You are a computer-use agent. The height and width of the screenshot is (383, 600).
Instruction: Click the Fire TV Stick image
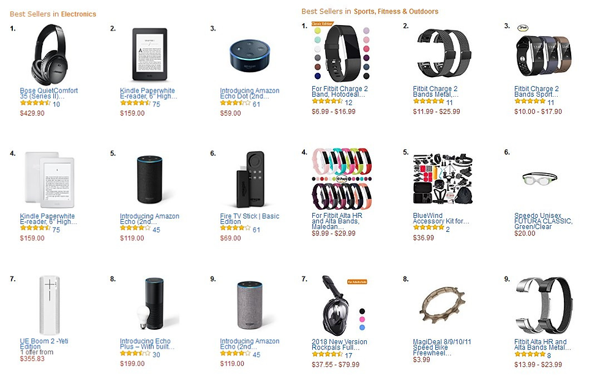(x=249, y=179)
